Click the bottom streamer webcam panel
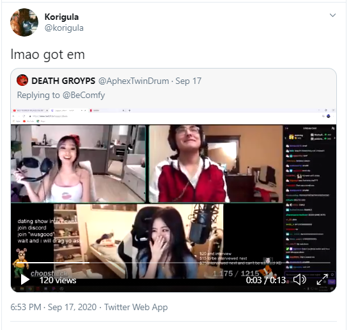The width and height of the screenshot is (358, 330). [x=138, y=241]
